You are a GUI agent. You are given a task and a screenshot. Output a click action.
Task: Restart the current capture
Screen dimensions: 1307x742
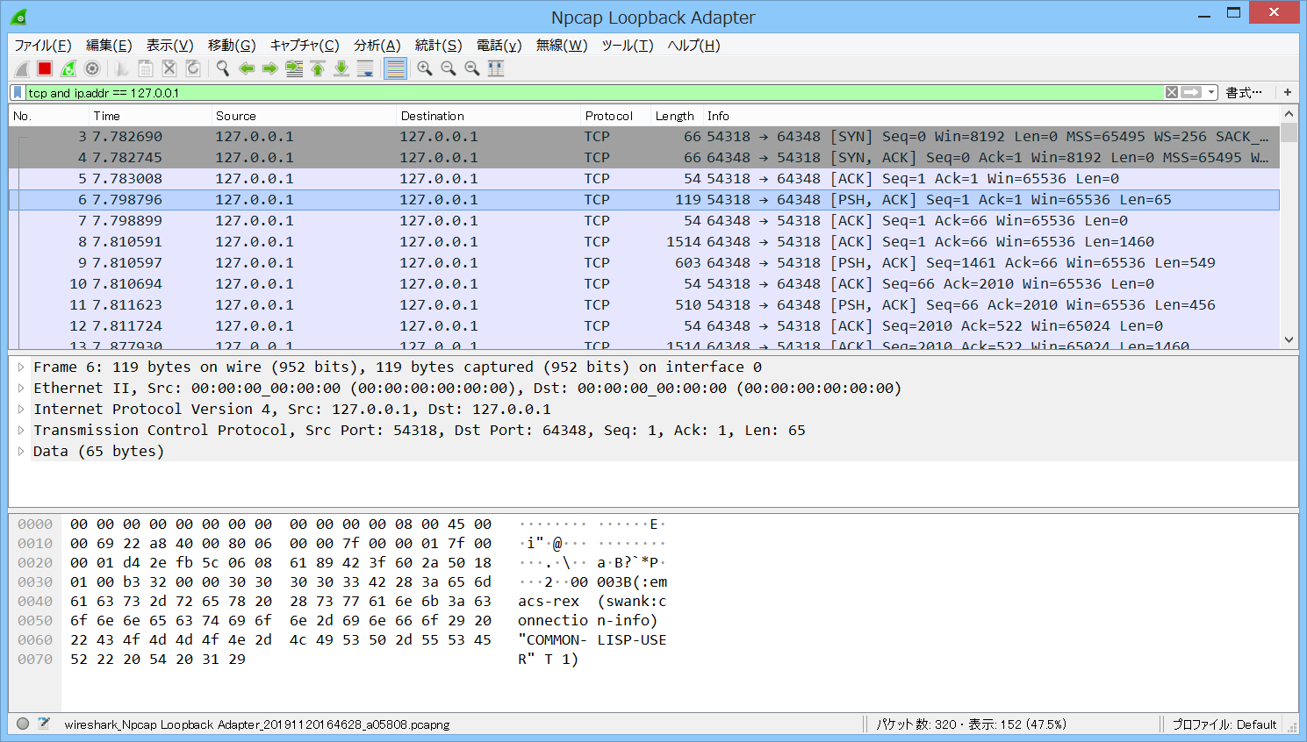tap(68, 68)
